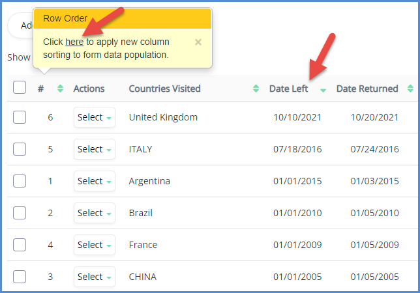This screenshot has width=420, height=293.
Task: Click the sort arrows beside # column
Action: coord(61,89)
